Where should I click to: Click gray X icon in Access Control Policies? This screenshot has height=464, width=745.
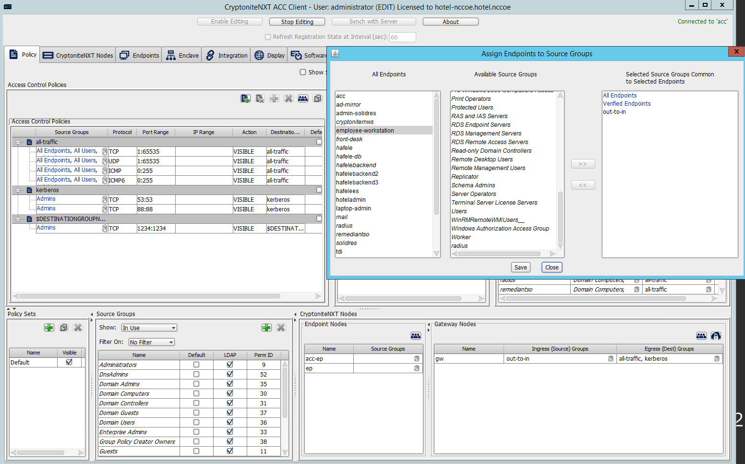coord(288,98)
